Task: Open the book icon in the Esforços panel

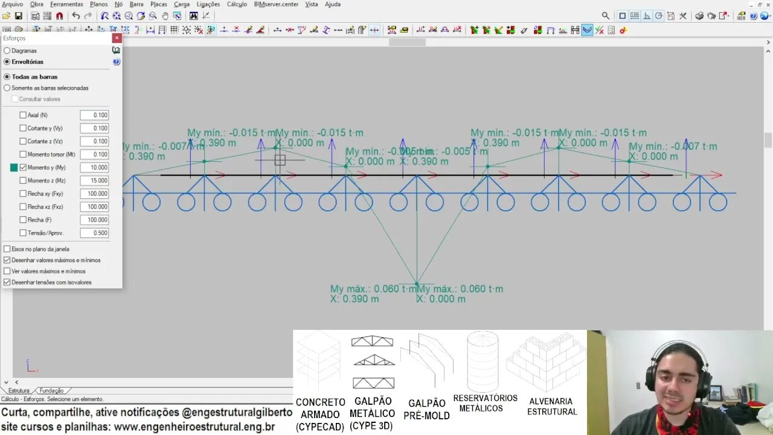Action: coord(116,51)
